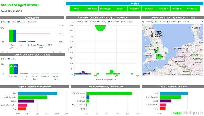Screen dimensions: 204x116
Task: Select Overdue legend in Due vs Overdue chart
Action: [11, 59]
